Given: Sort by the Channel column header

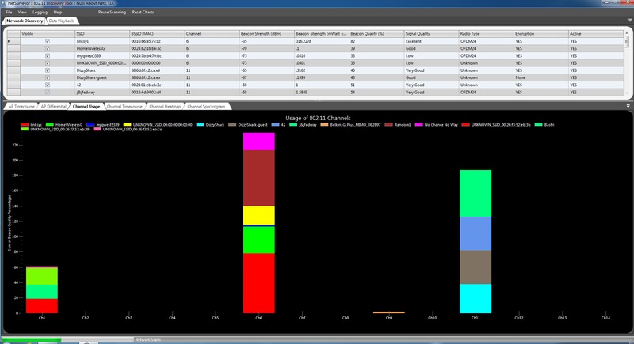Looking at the screenshot, I should pyautogui.click(x=210, y=35).
